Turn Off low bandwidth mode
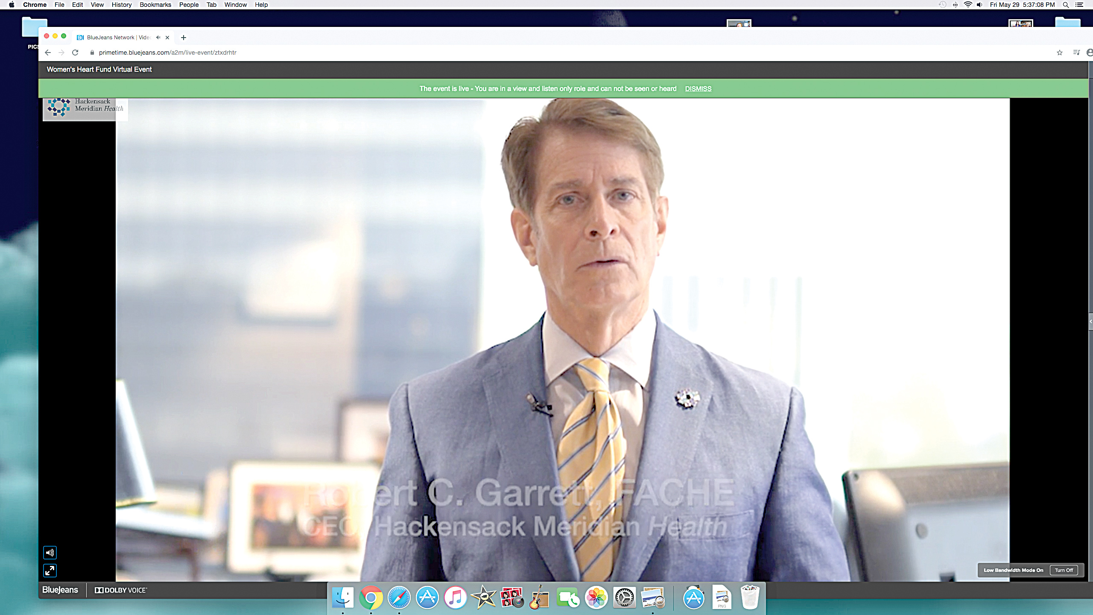Viewport: 1093px width, 615px height. 1064,570
